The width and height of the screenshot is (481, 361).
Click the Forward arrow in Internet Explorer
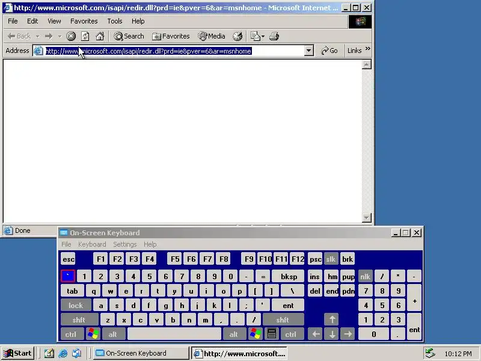(49, 36)
